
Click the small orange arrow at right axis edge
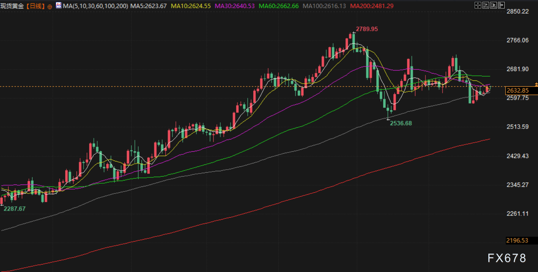(536, 84)
